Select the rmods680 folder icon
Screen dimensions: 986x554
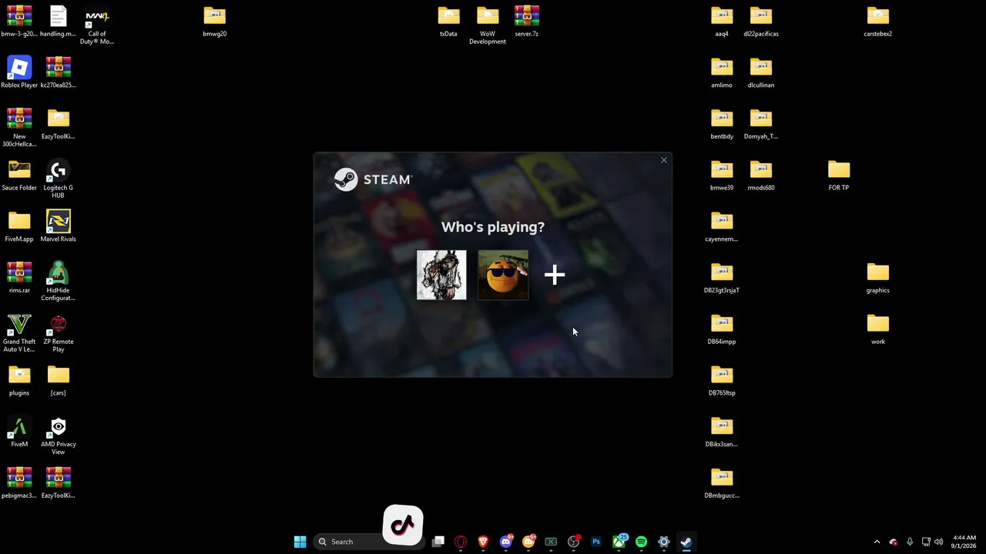761,175
